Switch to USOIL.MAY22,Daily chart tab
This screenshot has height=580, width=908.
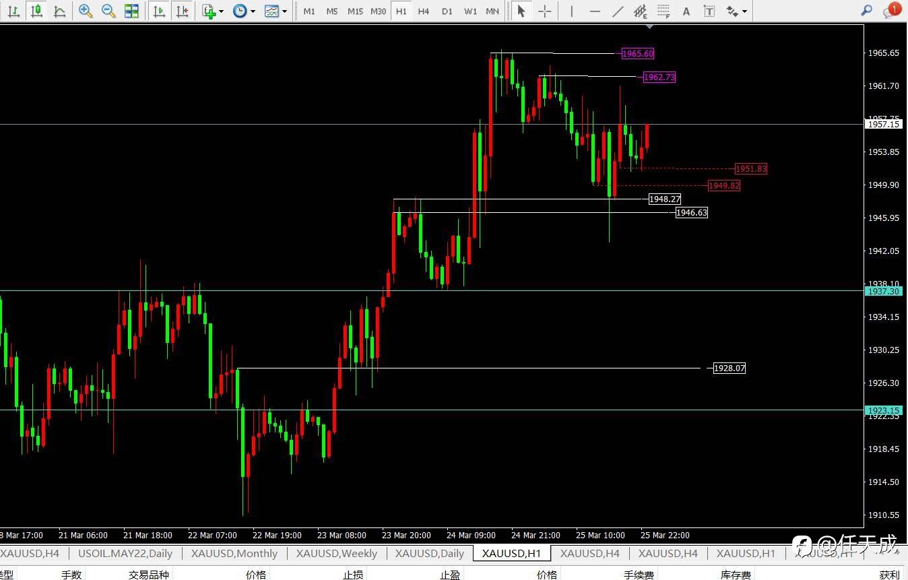point(125,553)
